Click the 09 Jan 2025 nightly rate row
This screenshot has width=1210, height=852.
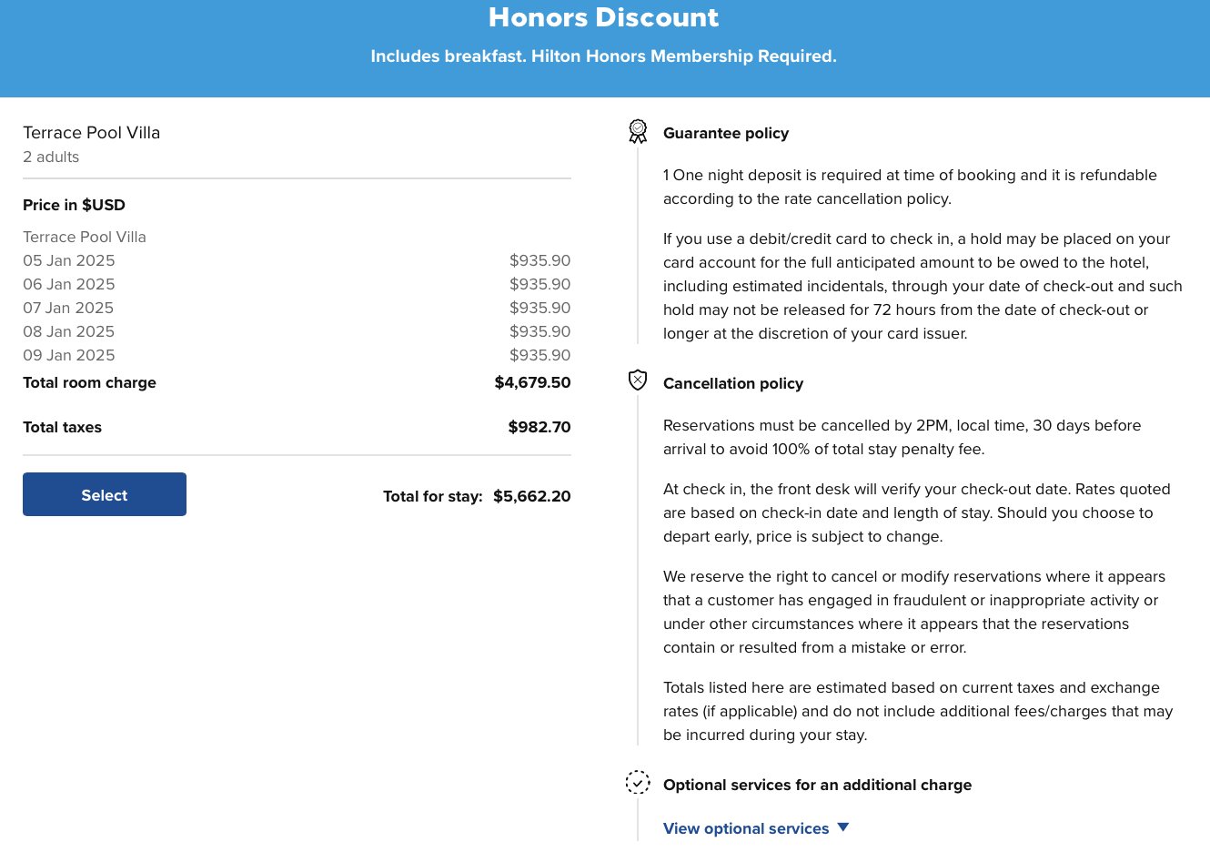pyautogui.click(x=297, y=355)
